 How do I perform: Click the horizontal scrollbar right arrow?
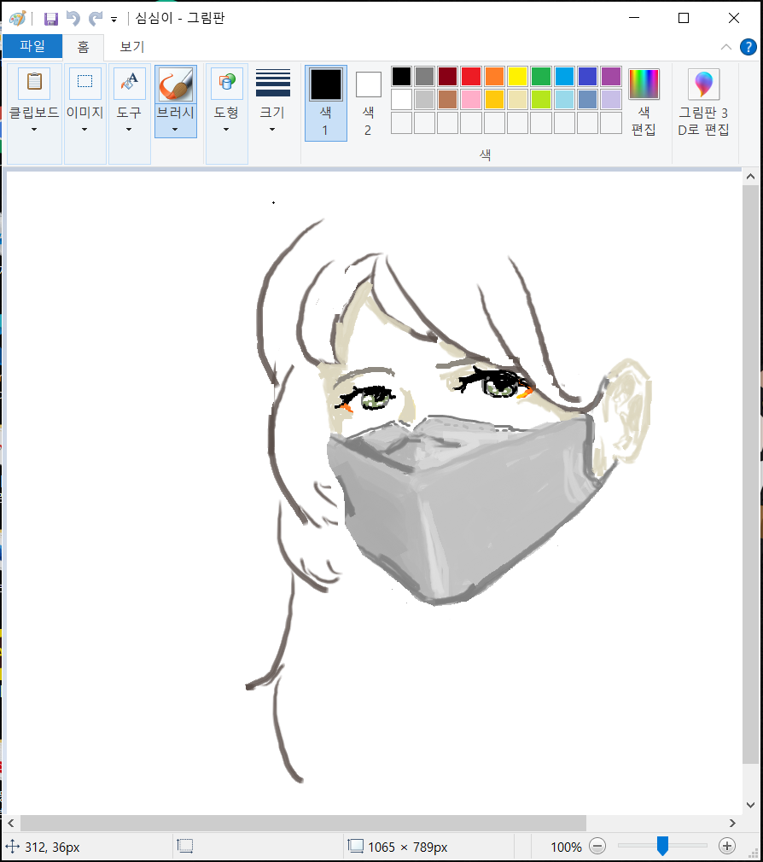732,823
